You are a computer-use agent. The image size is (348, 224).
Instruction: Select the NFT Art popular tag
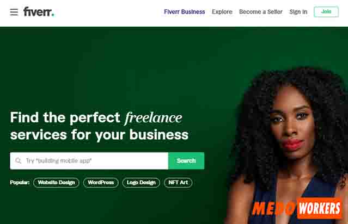(x=178, y=183)
